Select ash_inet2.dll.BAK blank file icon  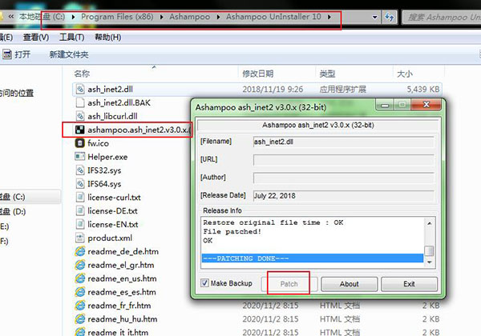(79, 102)
